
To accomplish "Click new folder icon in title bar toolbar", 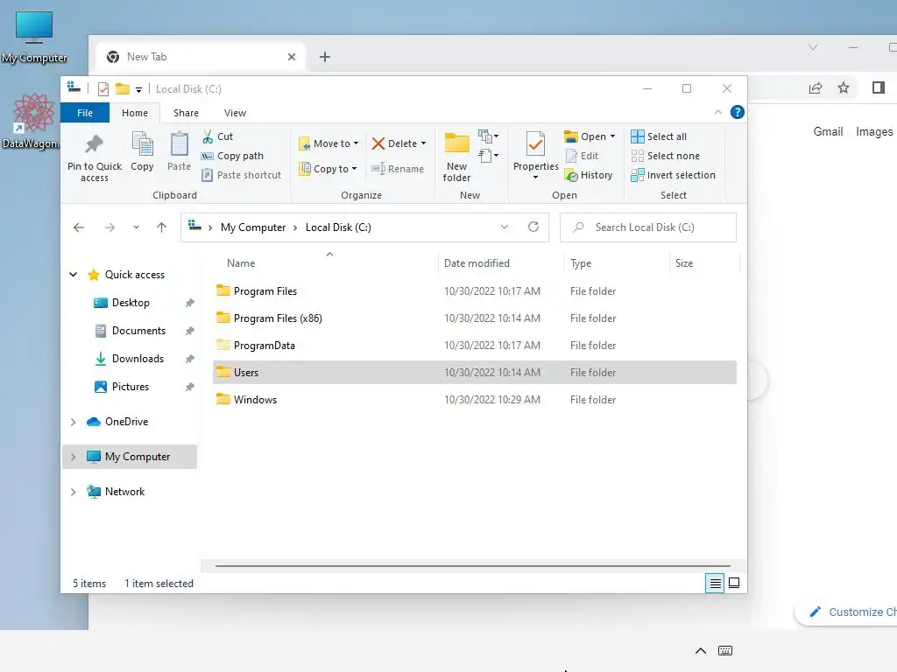I will pos(123,88).
